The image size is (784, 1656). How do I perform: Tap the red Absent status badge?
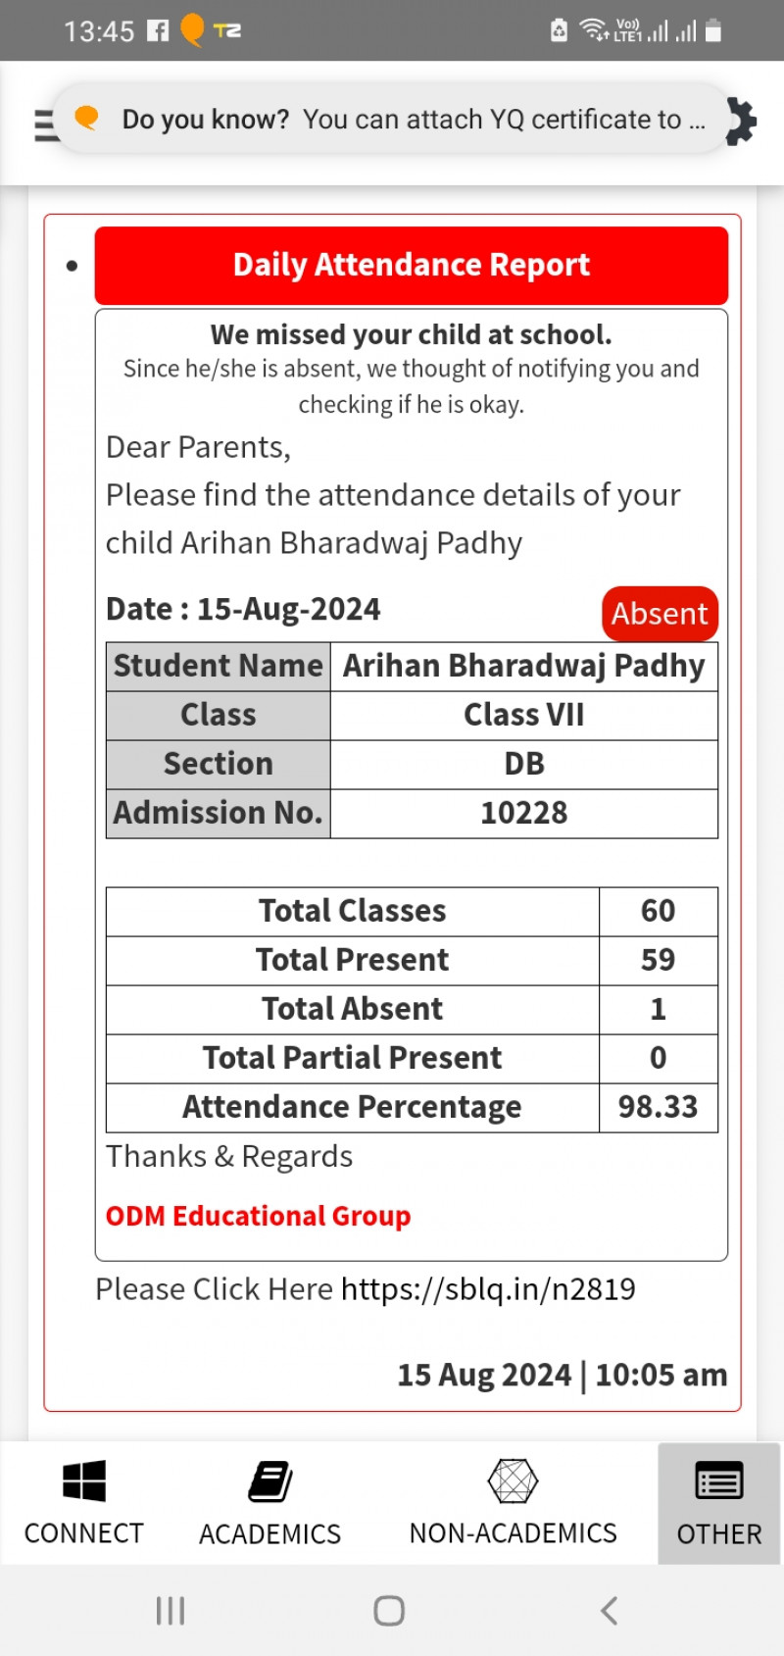(660, 614)
